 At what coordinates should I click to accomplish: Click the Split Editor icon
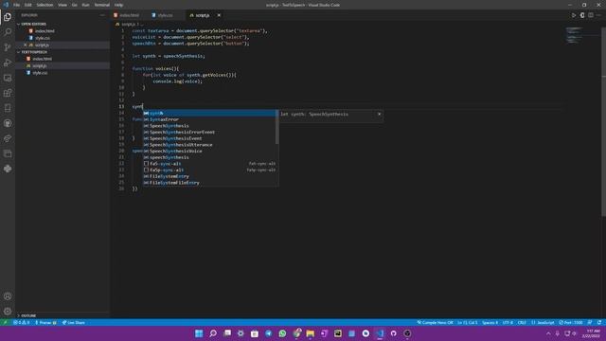click(x=591, y=15)
